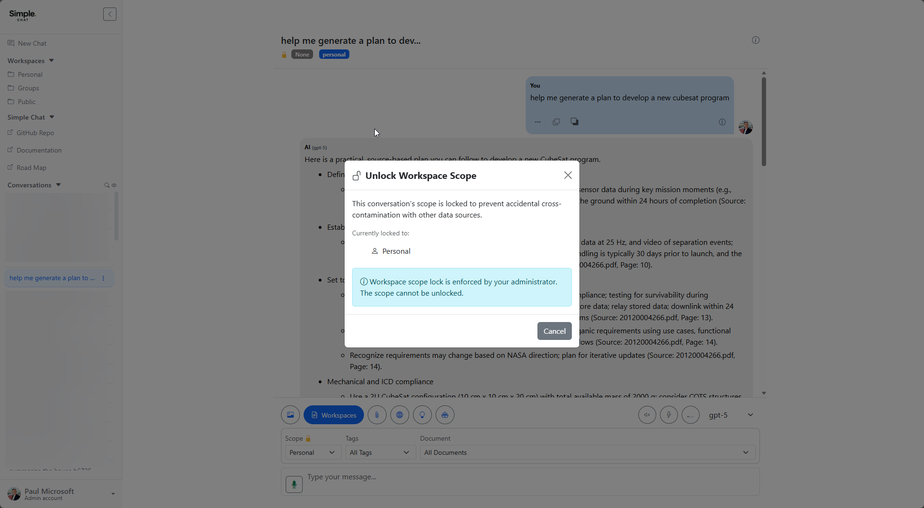Image resolution: width=924 pixels, height=508 pixels.
Task: Click the lock icon next to None badge
Action: [x=284, y=54]
